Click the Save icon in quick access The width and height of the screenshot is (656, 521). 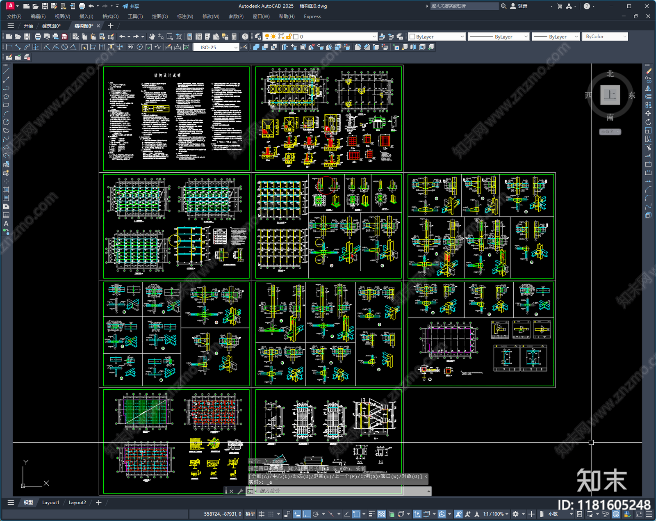click(45, 6)
